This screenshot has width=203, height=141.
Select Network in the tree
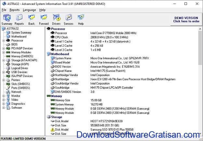coord(16,92)
